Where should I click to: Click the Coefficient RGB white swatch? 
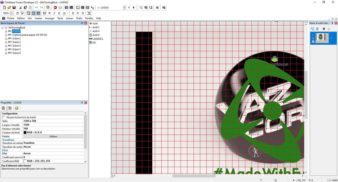click(x=25, y=161)
